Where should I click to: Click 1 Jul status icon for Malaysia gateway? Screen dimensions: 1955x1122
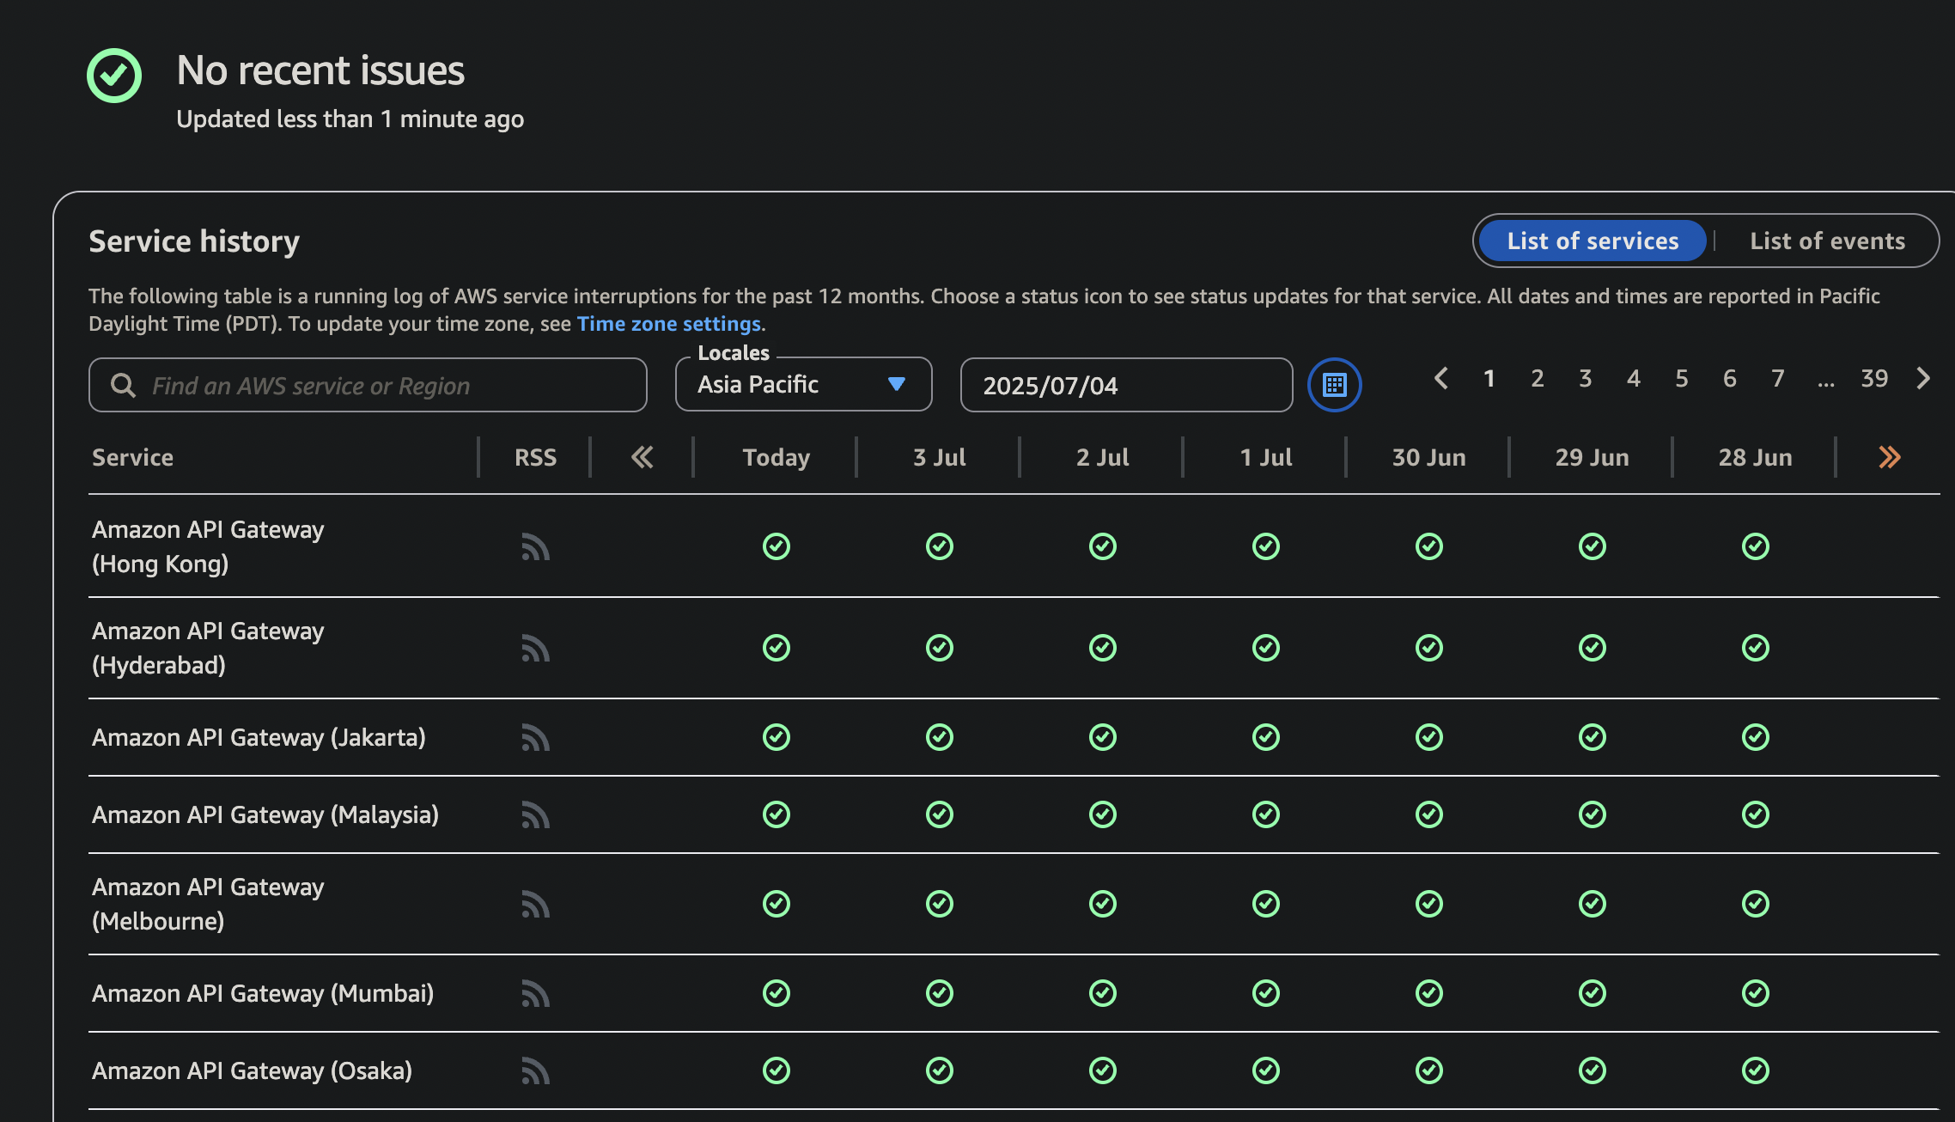[1265, 814]
